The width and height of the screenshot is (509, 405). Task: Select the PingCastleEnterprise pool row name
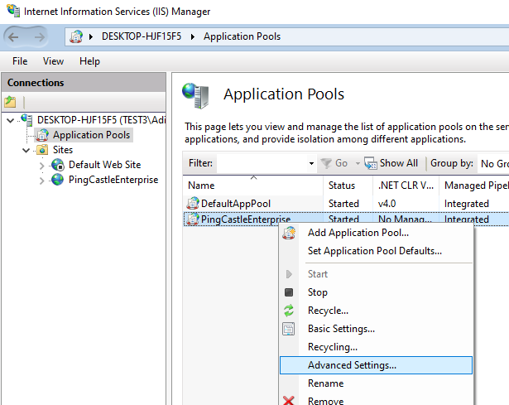tap(246, 219)
